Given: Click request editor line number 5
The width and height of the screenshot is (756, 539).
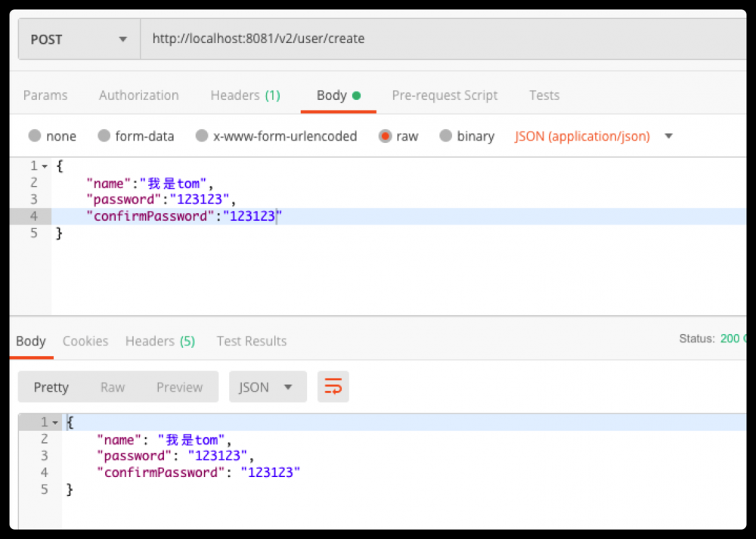Looking at the screenshot, I should coord(34,234).
